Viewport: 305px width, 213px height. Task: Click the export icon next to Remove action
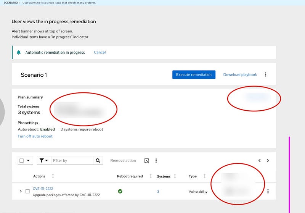(x=147, y=160)
